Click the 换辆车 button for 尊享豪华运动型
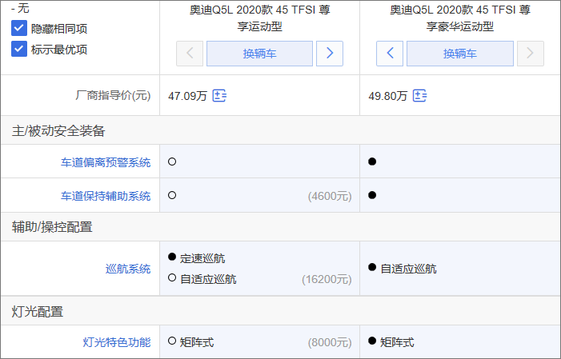This screenshot has height=359, width=561. tap(459, 54)
